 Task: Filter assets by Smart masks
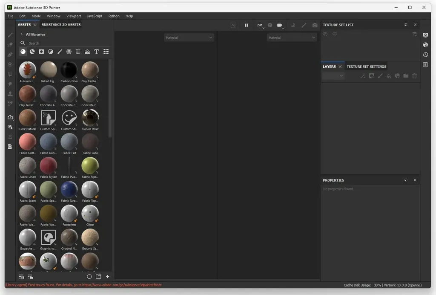(41, 52)
